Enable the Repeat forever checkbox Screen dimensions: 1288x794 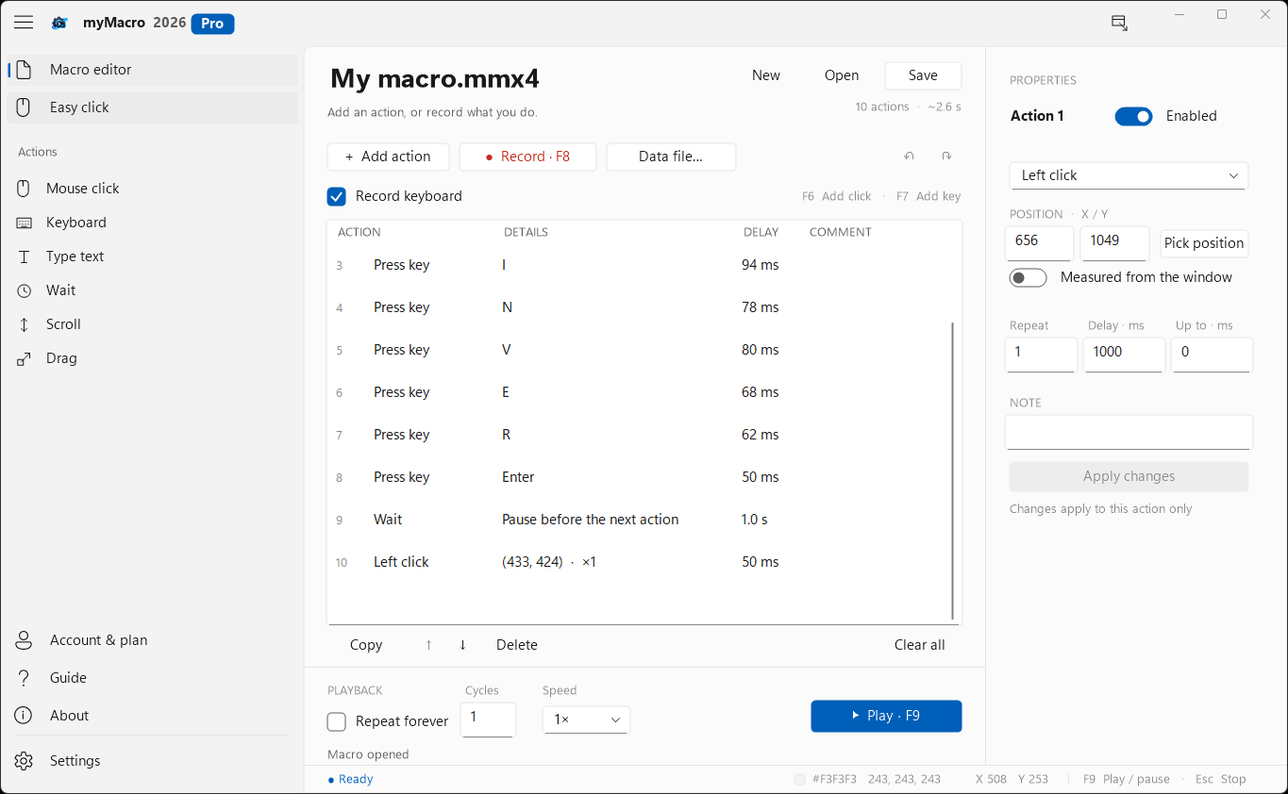pyautogui.click(x=337, y=721)
